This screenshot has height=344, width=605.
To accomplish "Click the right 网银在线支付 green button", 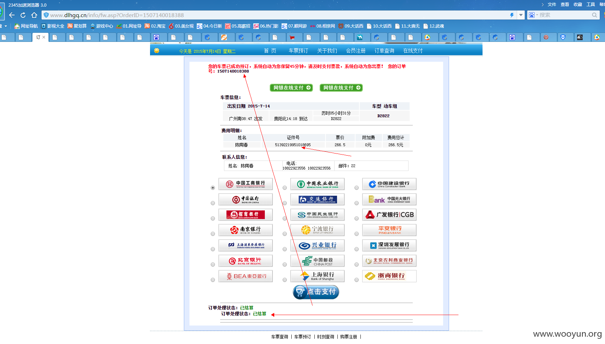I will (x=341, y=88).
